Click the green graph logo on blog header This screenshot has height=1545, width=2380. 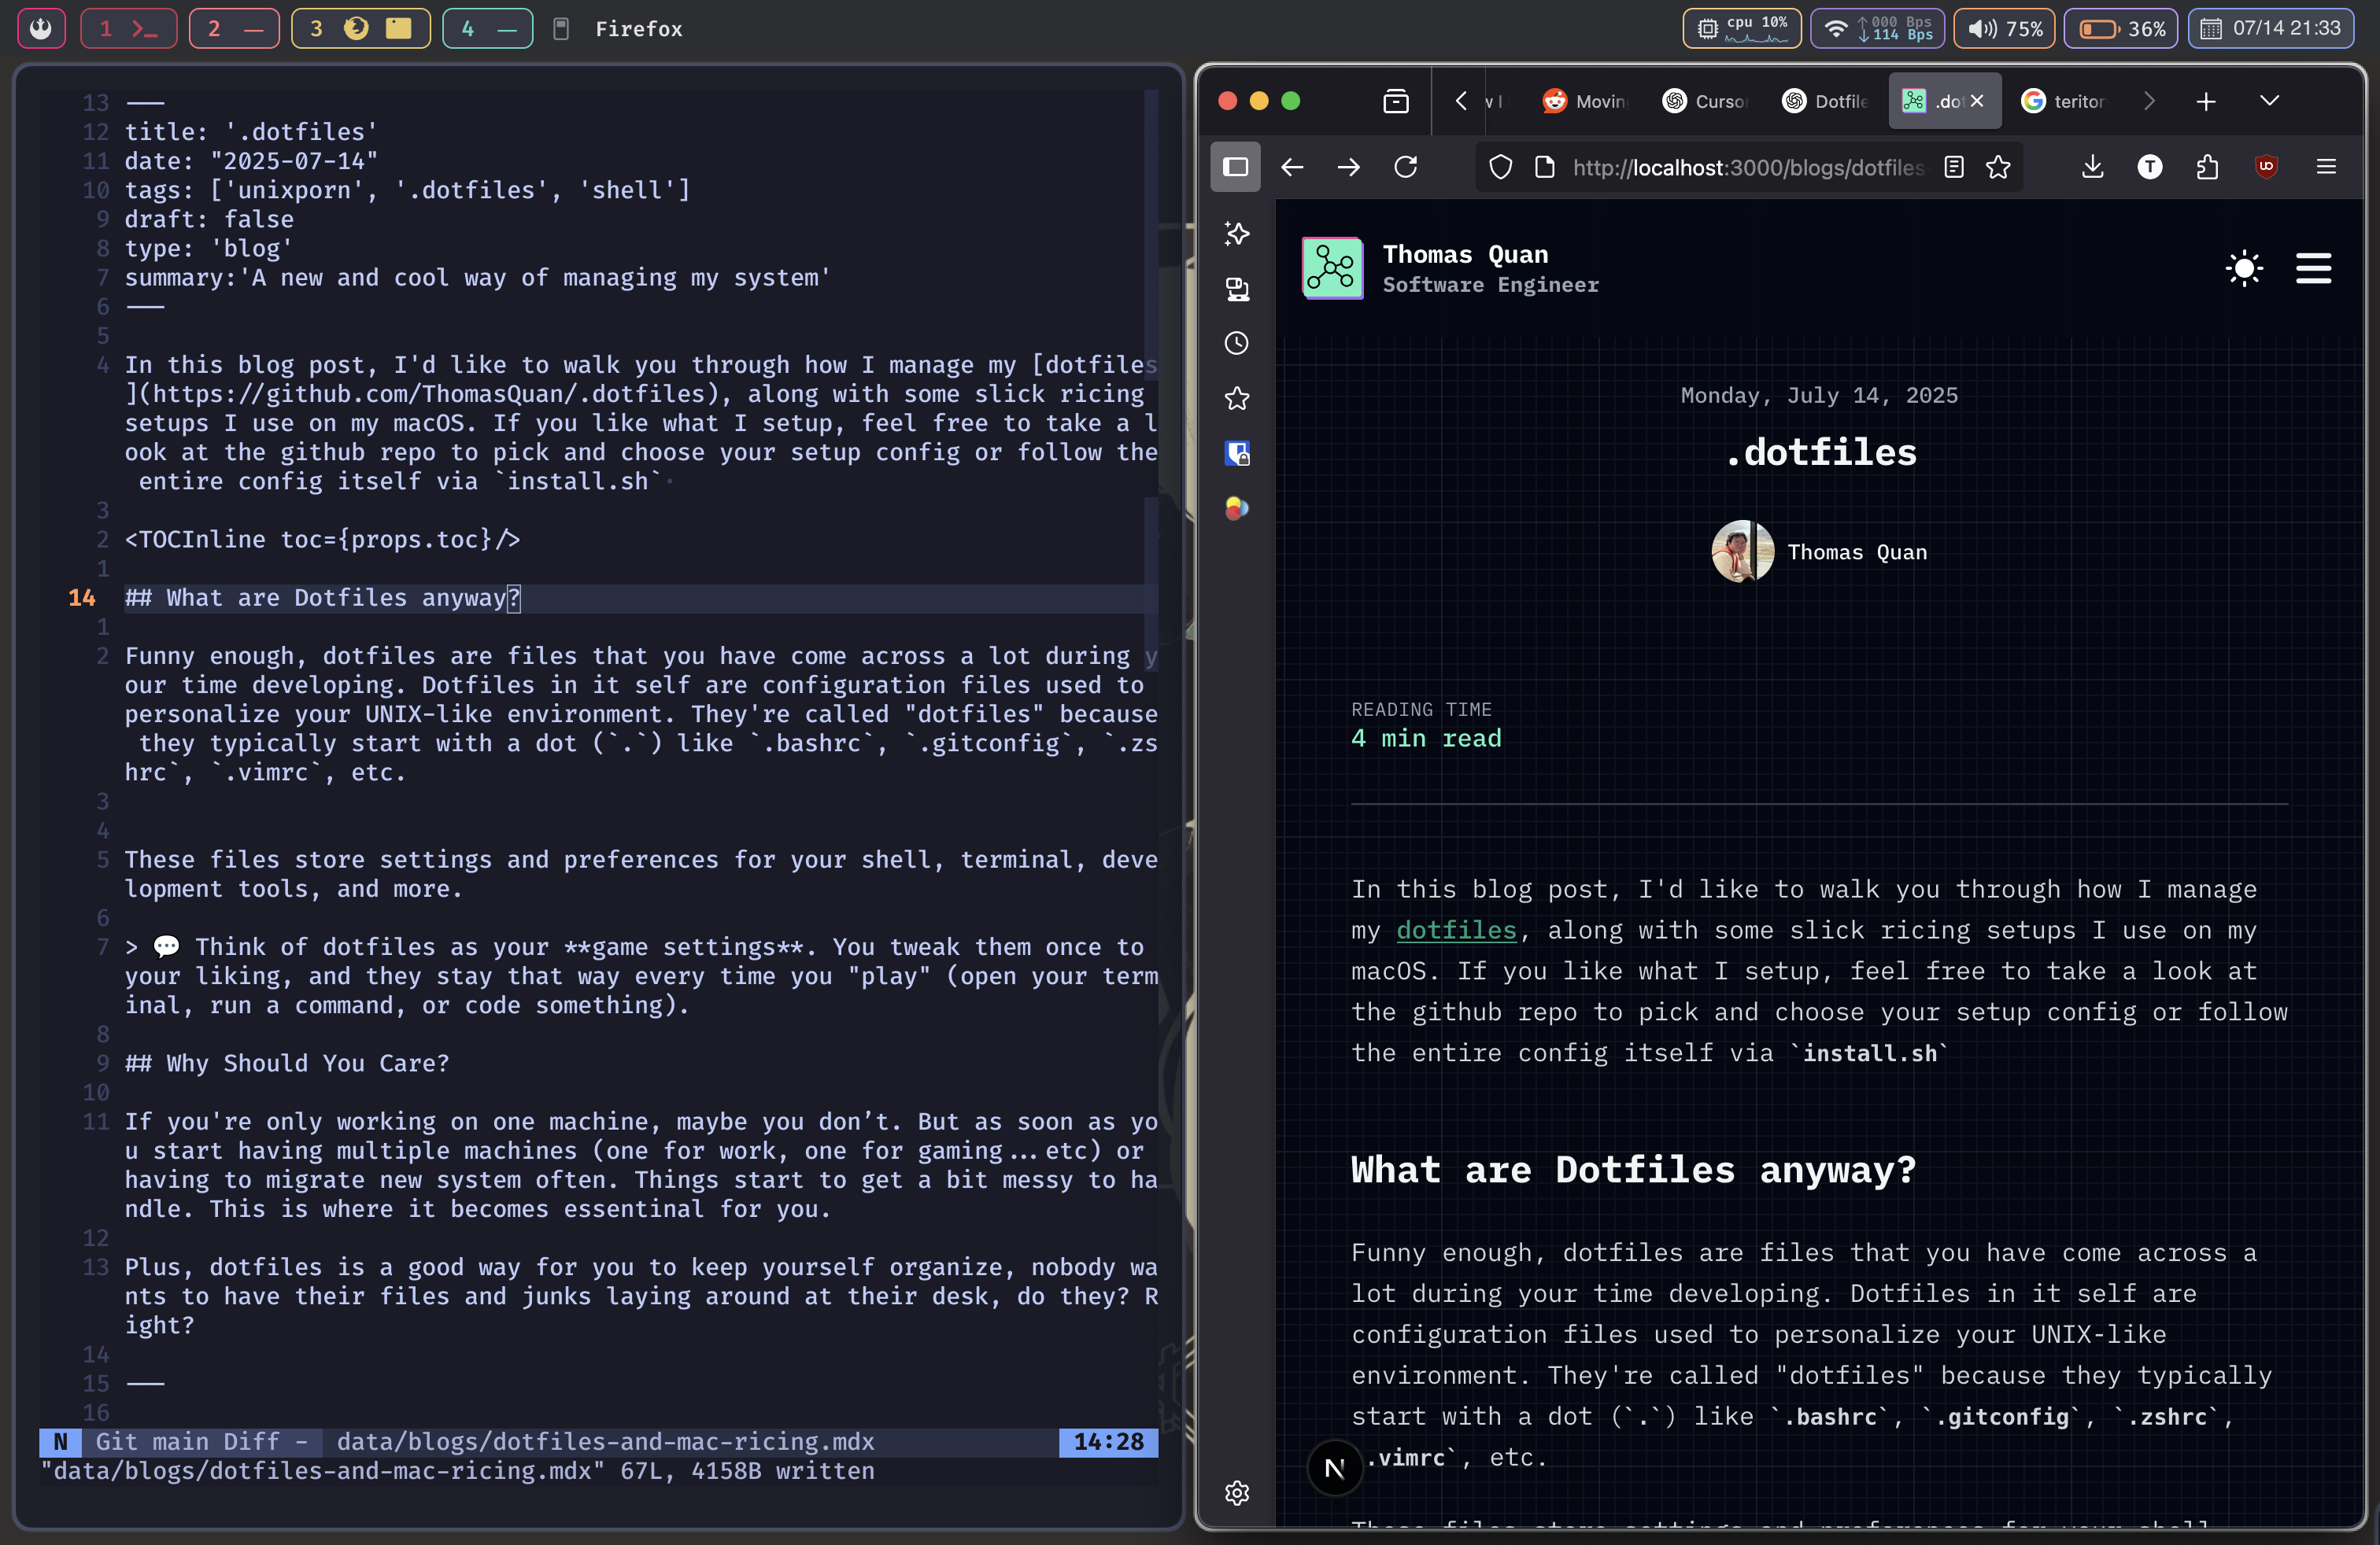(x=1332, y=267)
